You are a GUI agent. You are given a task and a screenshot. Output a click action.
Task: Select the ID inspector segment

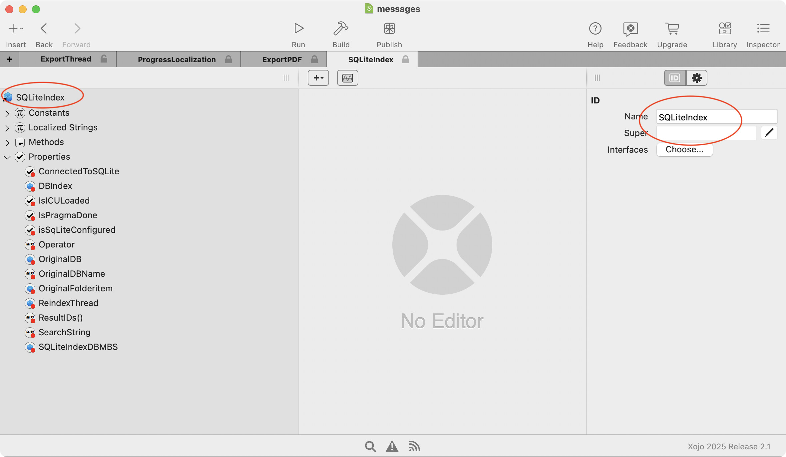pyautogui.click(x=675, y=78)
